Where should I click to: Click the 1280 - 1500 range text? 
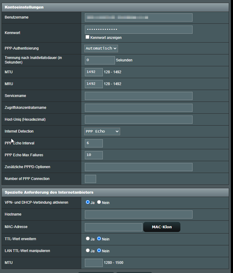(113, 263)
